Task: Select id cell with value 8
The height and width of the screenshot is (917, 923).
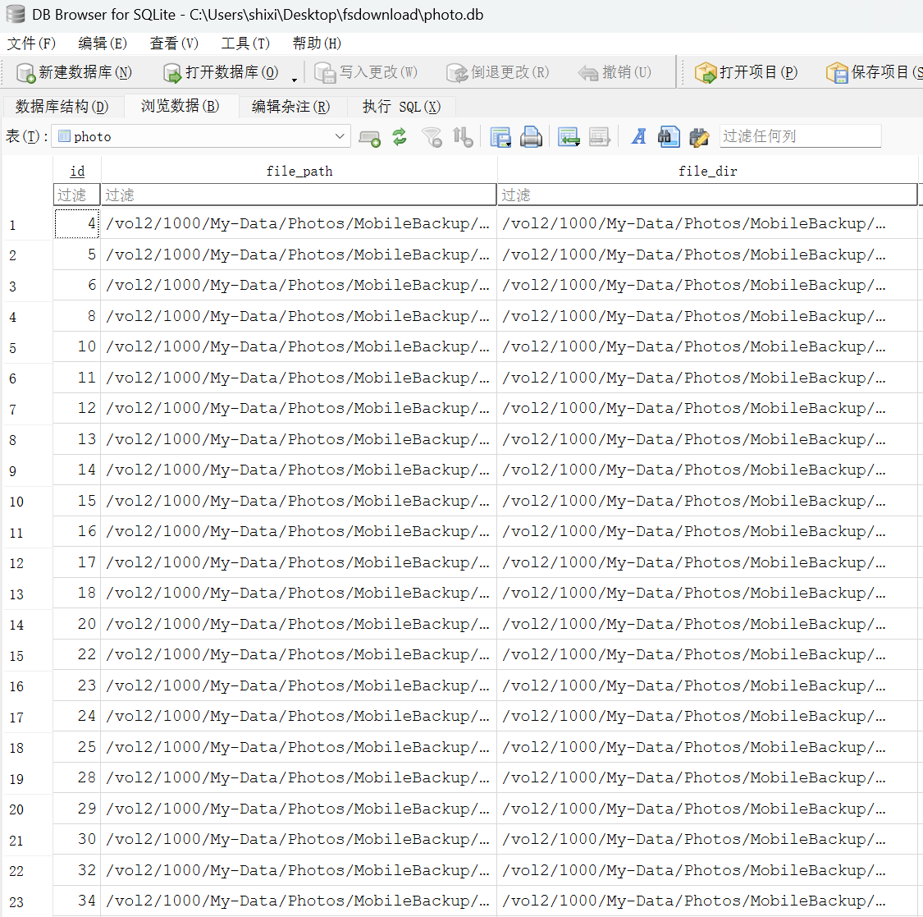Action: pos(77,316)
